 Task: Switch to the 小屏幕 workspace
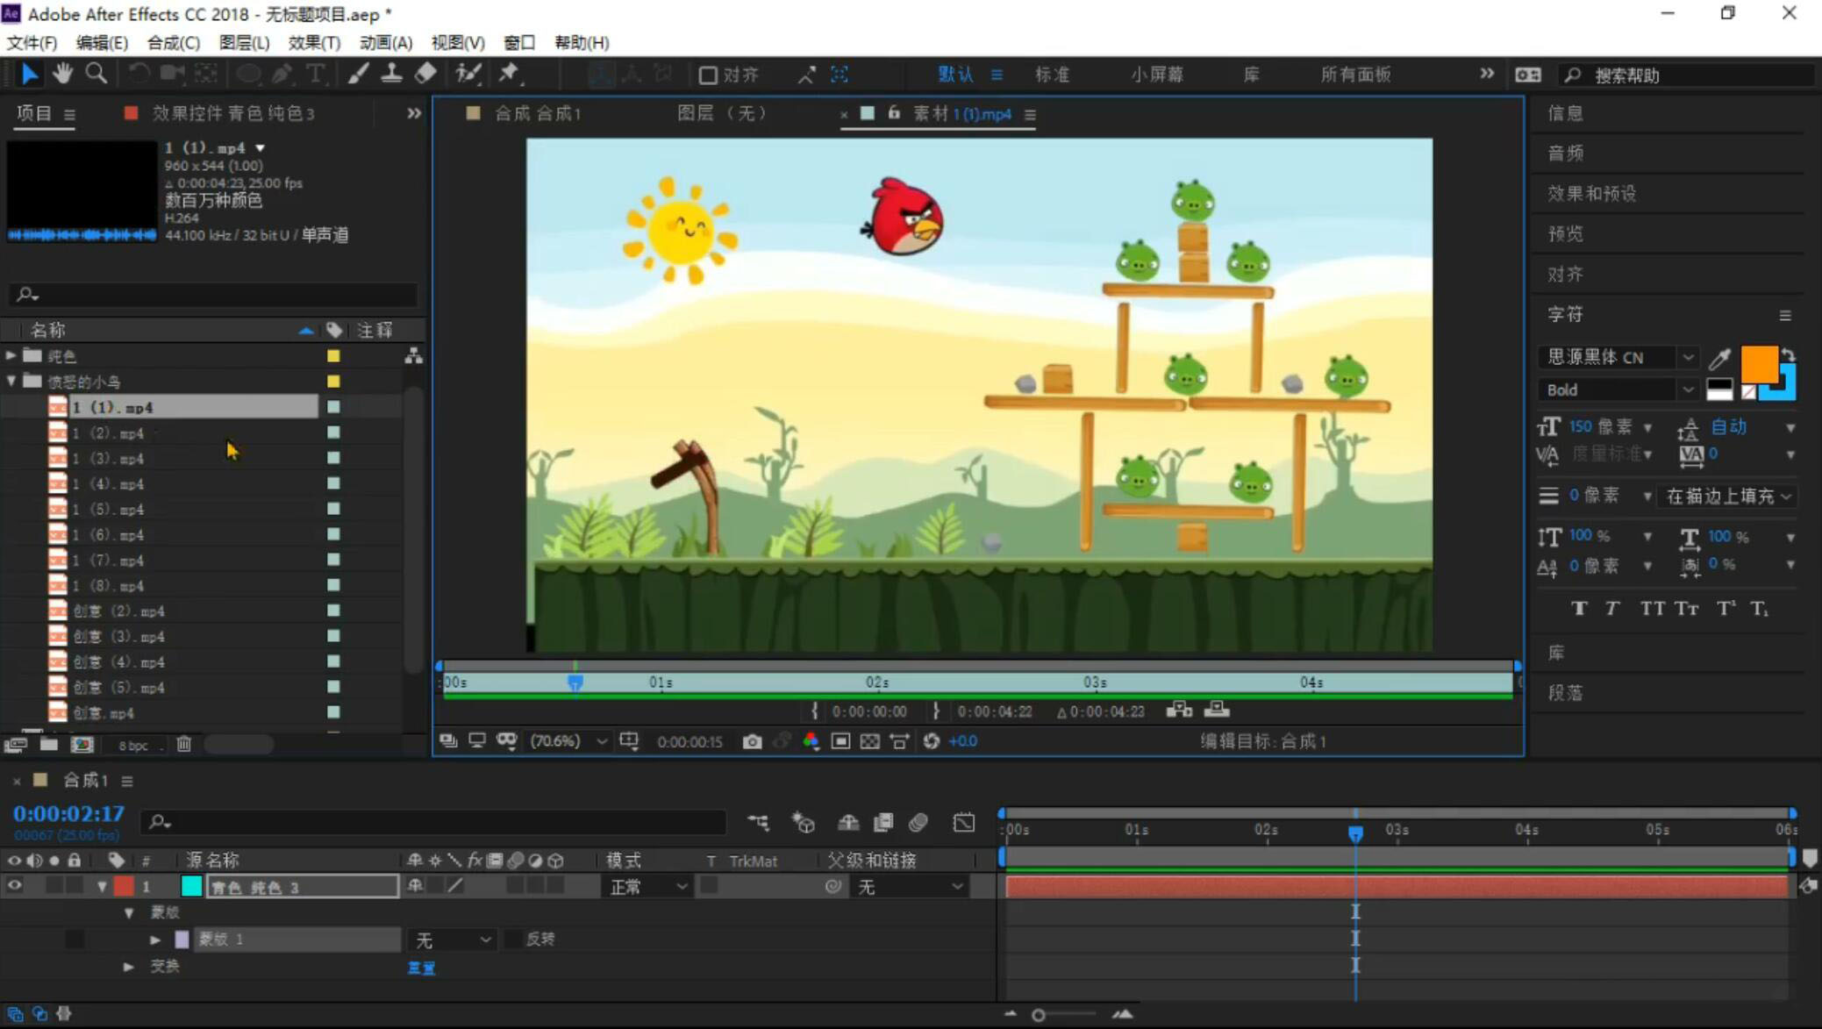[1157, 75]
